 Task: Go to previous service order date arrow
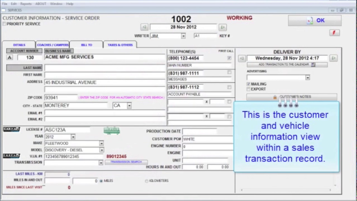144,27
